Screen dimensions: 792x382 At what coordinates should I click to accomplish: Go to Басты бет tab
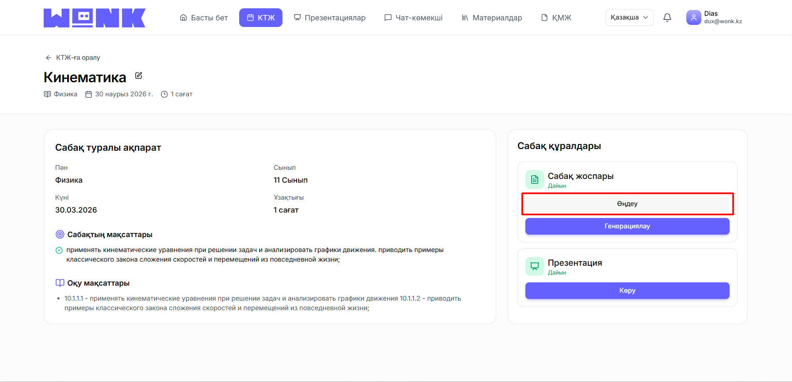coord(204,18)
